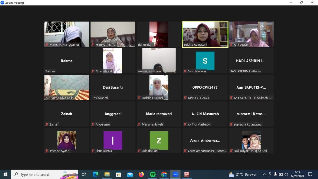Open the Windows Start menu
318x179 pixels.
click(x=5, y=174)
